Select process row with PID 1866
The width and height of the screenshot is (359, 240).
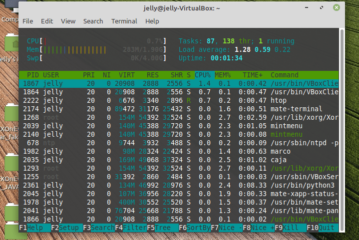pos(179,219)
